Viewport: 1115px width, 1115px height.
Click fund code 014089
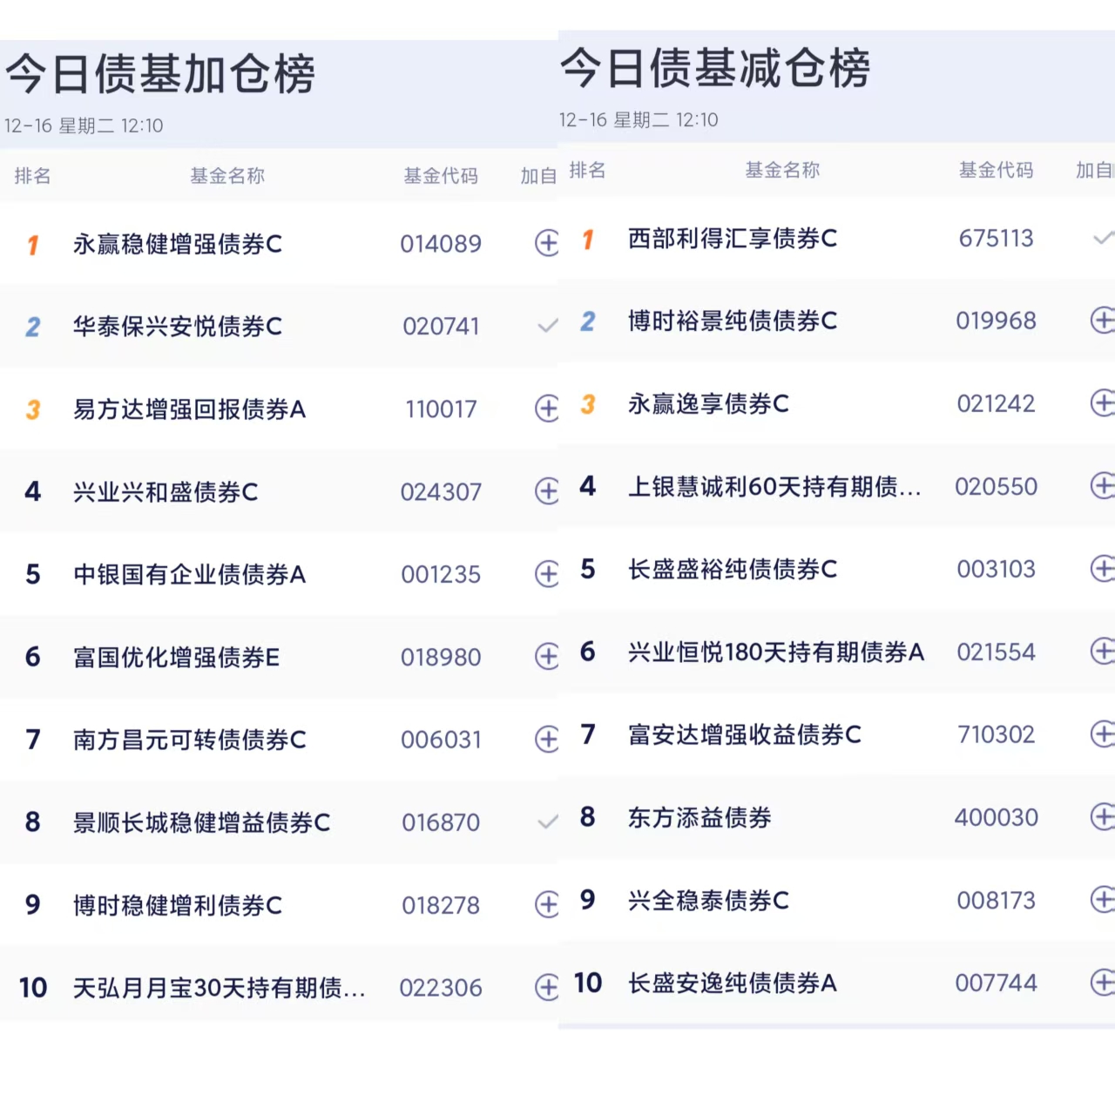click(441, 244)
